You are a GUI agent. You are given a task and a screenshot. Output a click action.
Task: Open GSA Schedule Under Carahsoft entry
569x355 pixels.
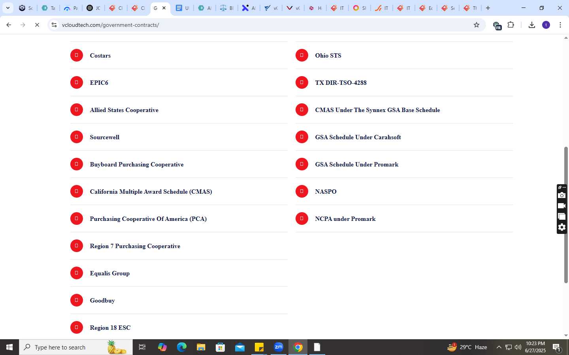pos(358,137)
